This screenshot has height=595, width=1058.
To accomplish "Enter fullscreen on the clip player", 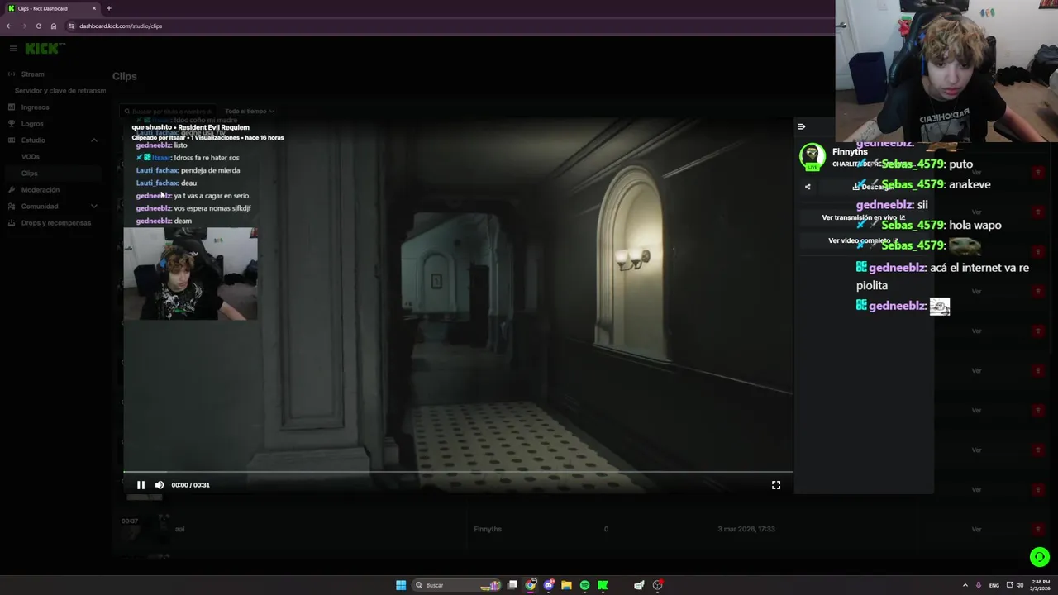I will pos(776,485).
